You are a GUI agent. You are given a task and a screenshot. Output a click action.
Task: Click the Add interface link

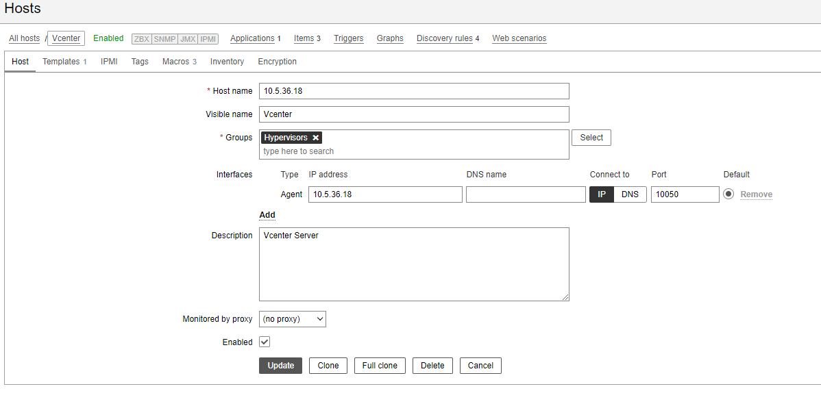click(267, 215)
